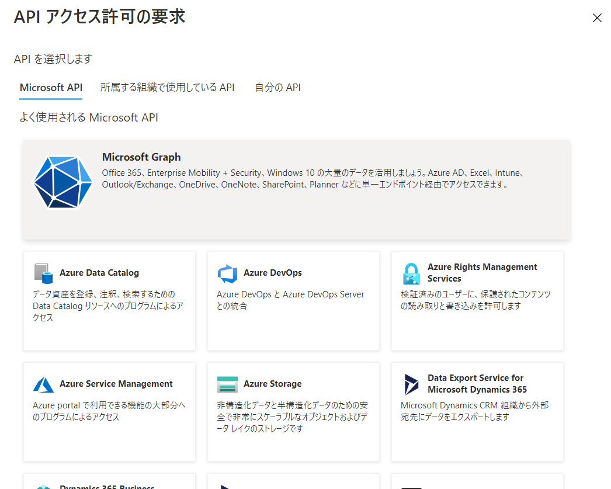This screenshot has height=489, width=611.
Task: Open the Data Export Service for Dynamics 365 title
Action: pos(477,384)
